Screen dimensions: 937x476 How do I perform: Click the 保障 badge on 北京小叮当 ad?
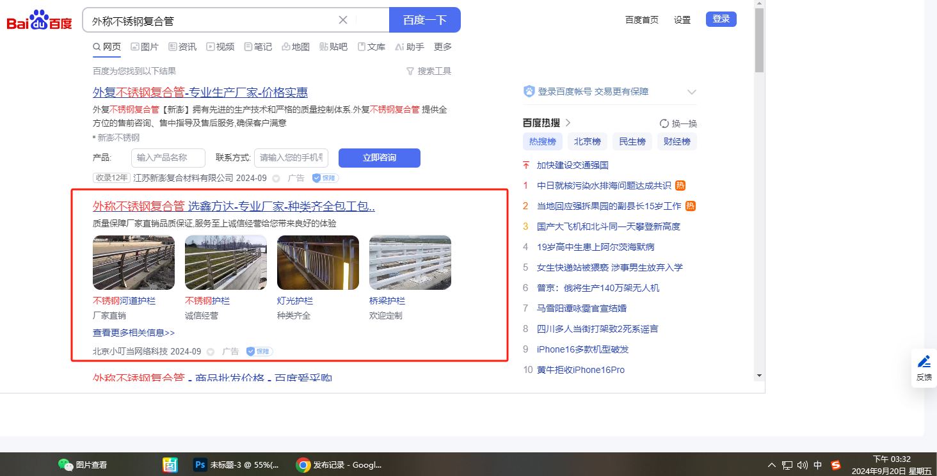(260, 351)
